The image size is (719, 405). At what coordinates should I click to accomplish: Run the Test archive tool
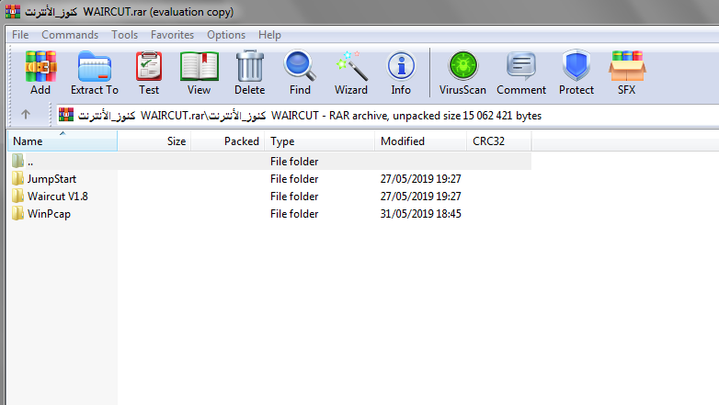click(149, 73)
